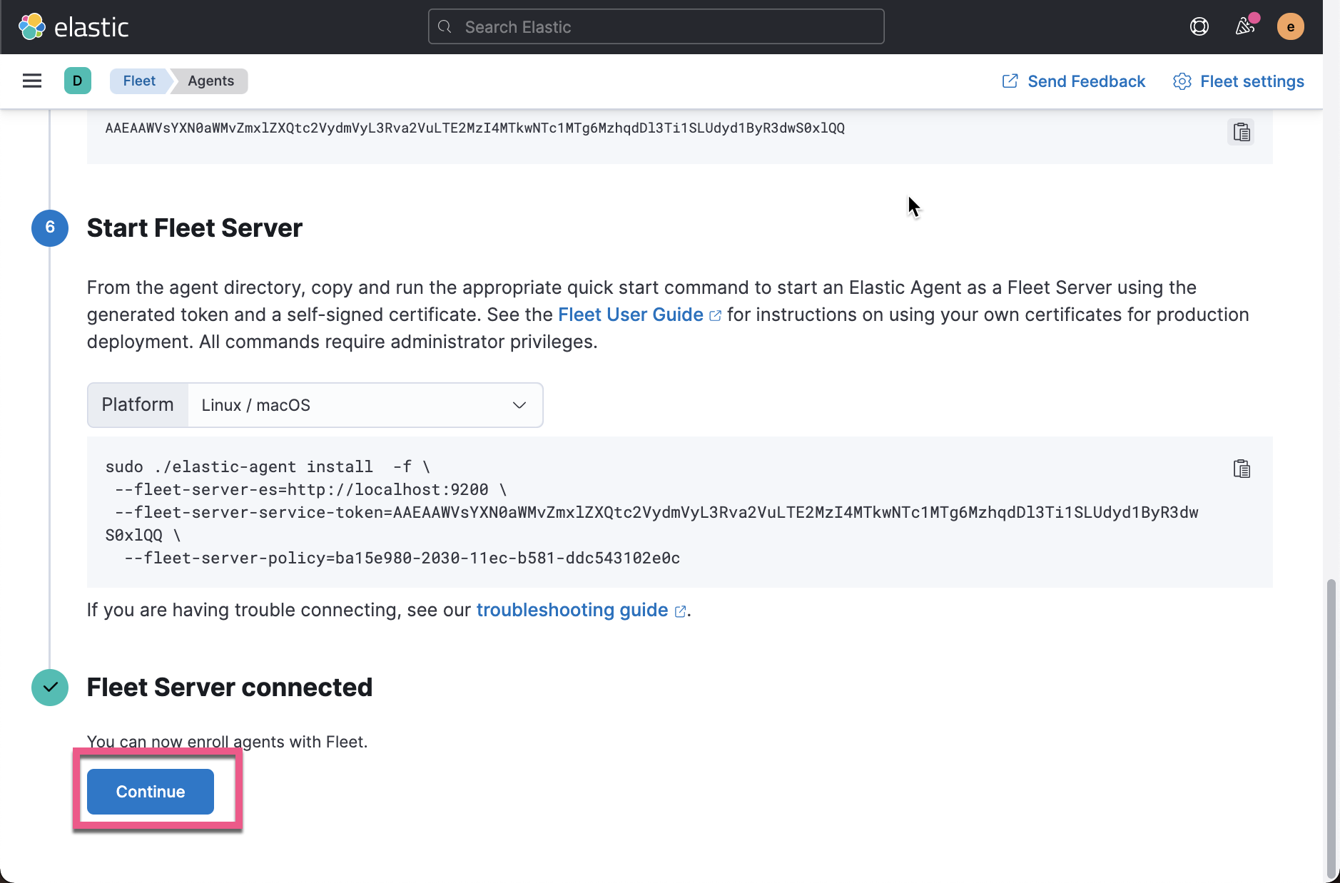Viewport: 1340px width, 883px height.
Task: Click the step 6 number badge
Action: [50, 228]
